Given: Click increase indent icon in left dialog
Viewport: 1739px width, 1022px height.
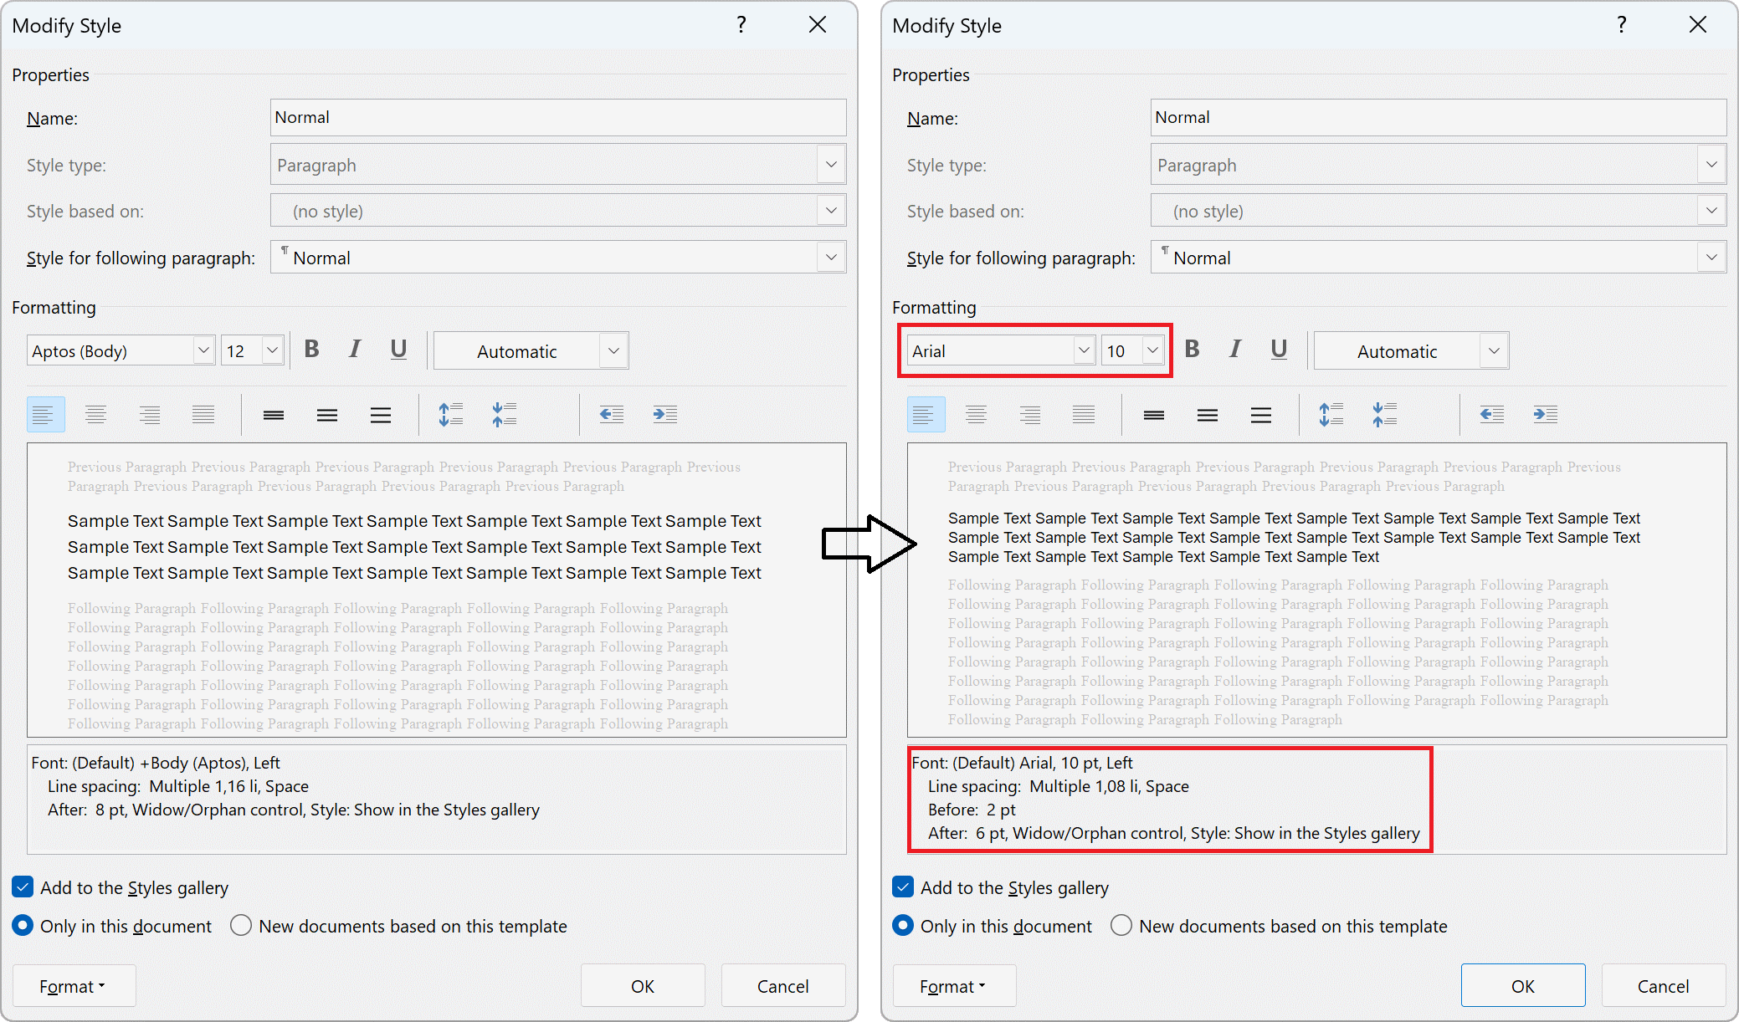Looking at the screenshot, I should coord(665,415).
